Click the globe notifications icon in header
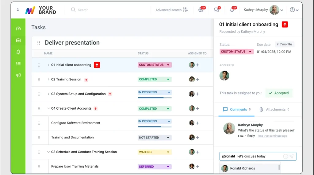314x175 pixels. coord(201,10)
